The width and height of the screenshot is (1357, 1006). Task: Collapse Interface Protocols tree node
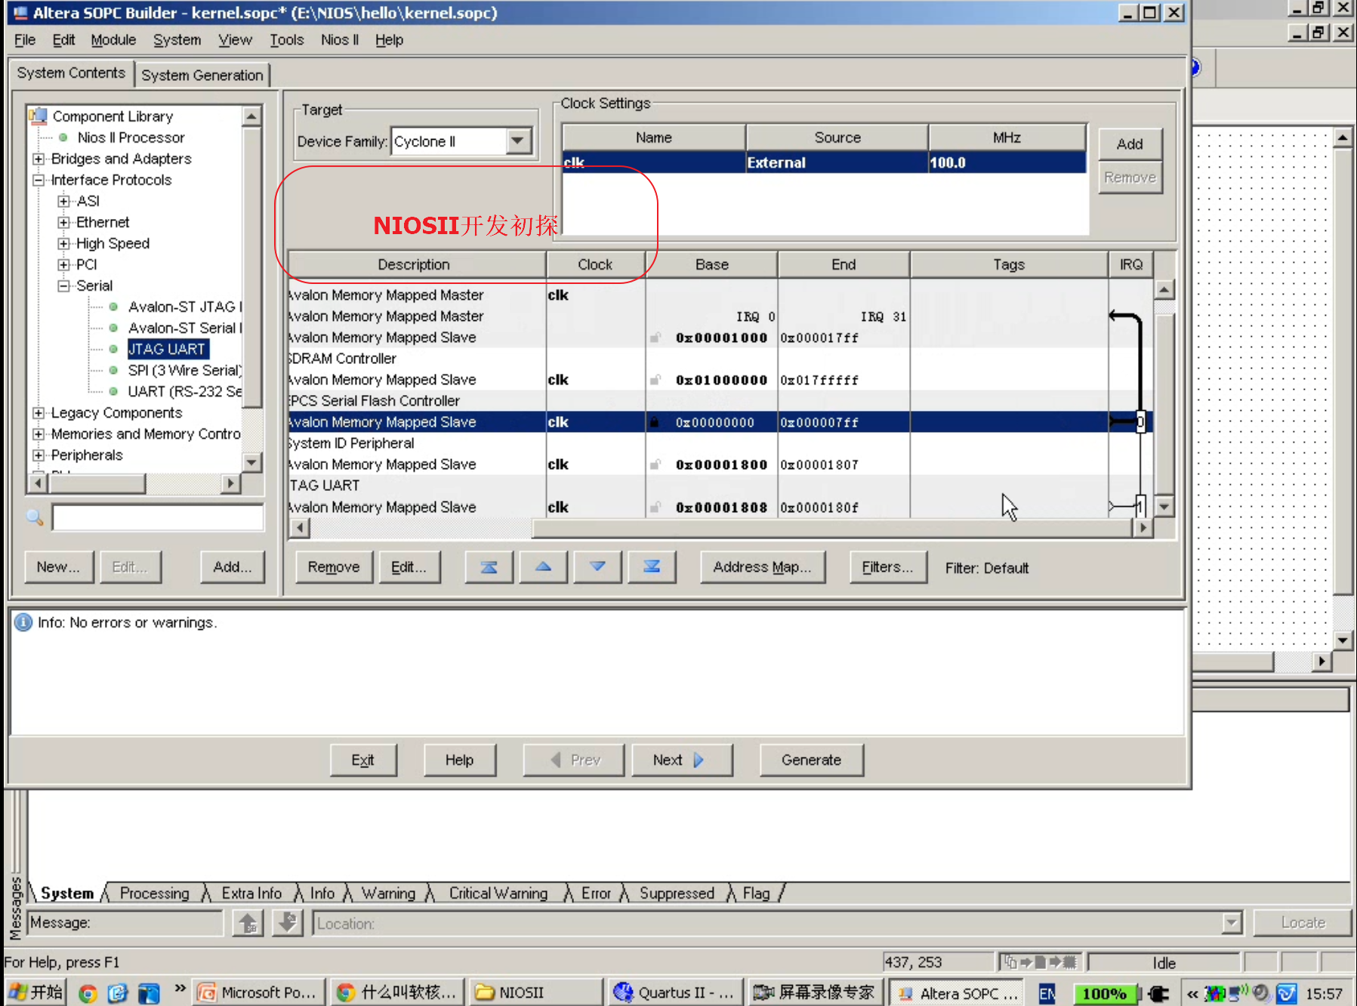(x=39, y=180)
